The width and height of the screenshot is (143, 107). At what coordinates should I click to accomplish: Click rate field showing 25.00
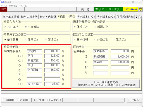[x=52, y=84]
